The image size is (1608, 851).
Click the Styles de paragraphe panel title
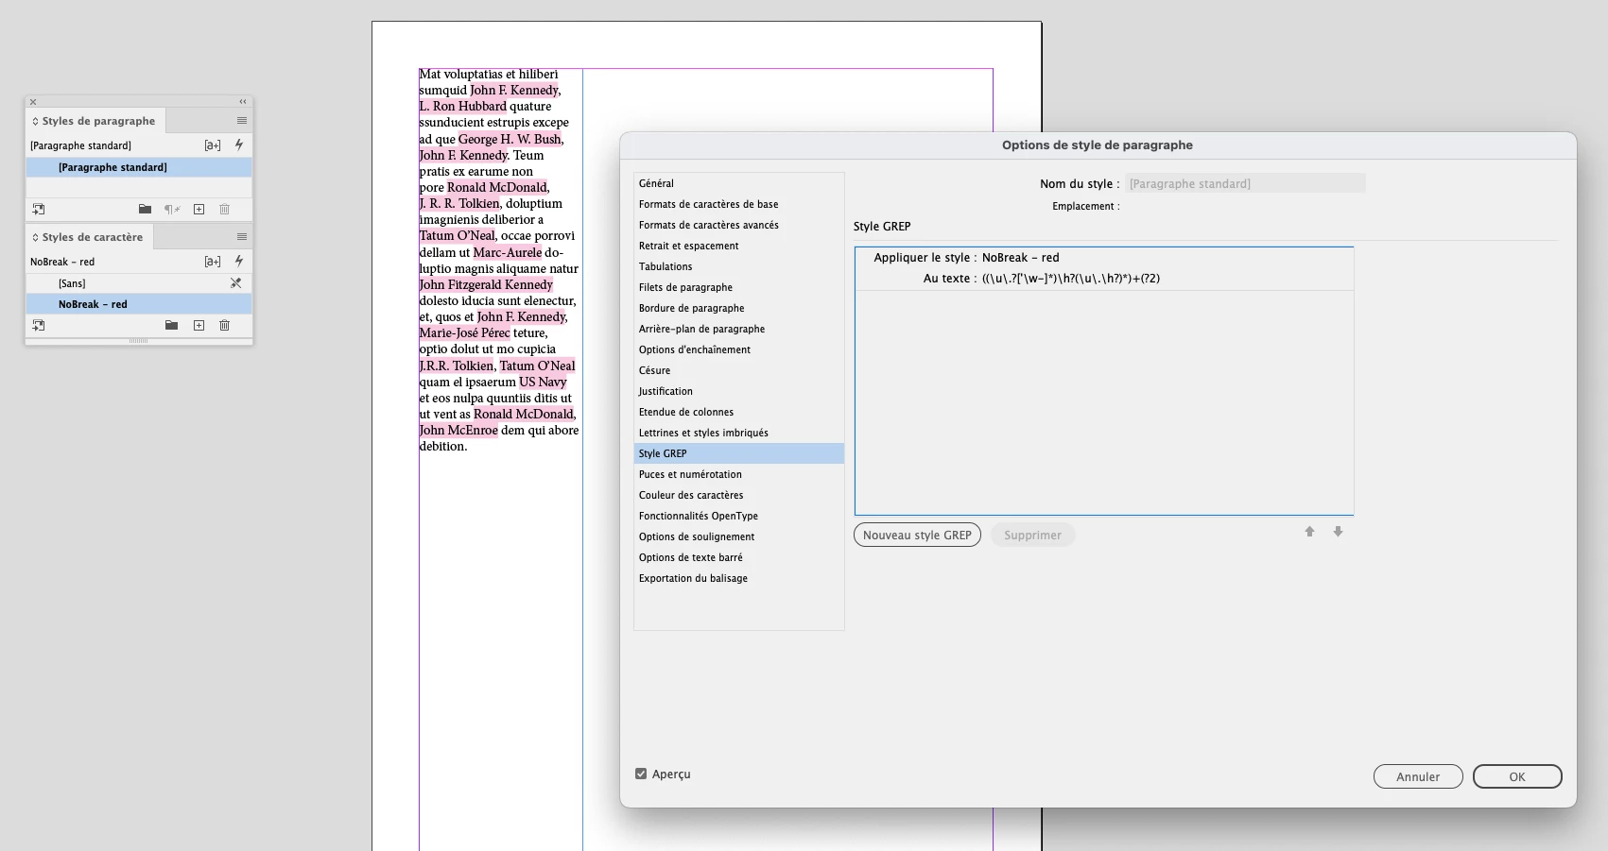click(98, 121)
